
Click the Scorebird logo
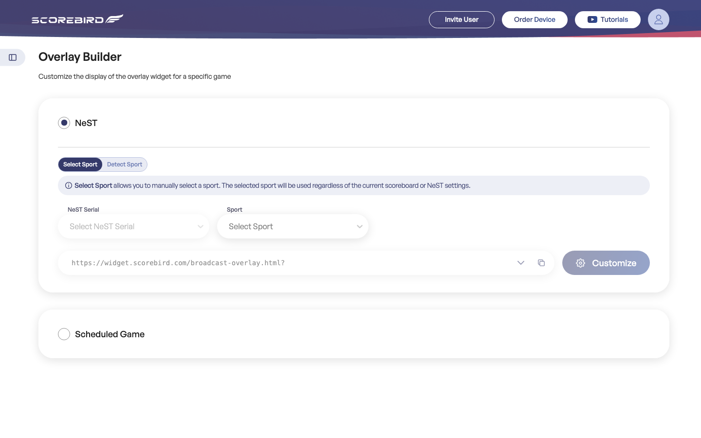pyautogui.click(x=77, y=19)
